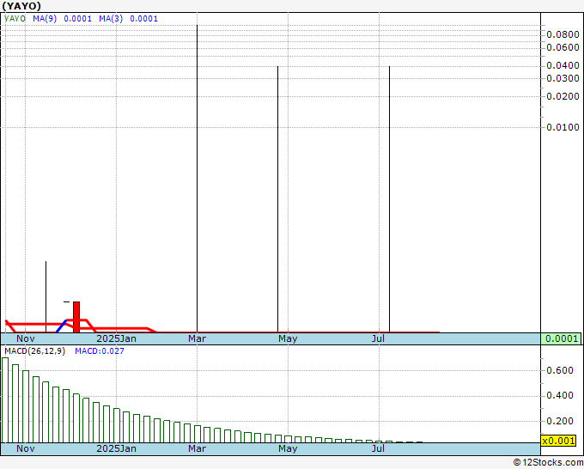Click the price spike line at July

389,198
